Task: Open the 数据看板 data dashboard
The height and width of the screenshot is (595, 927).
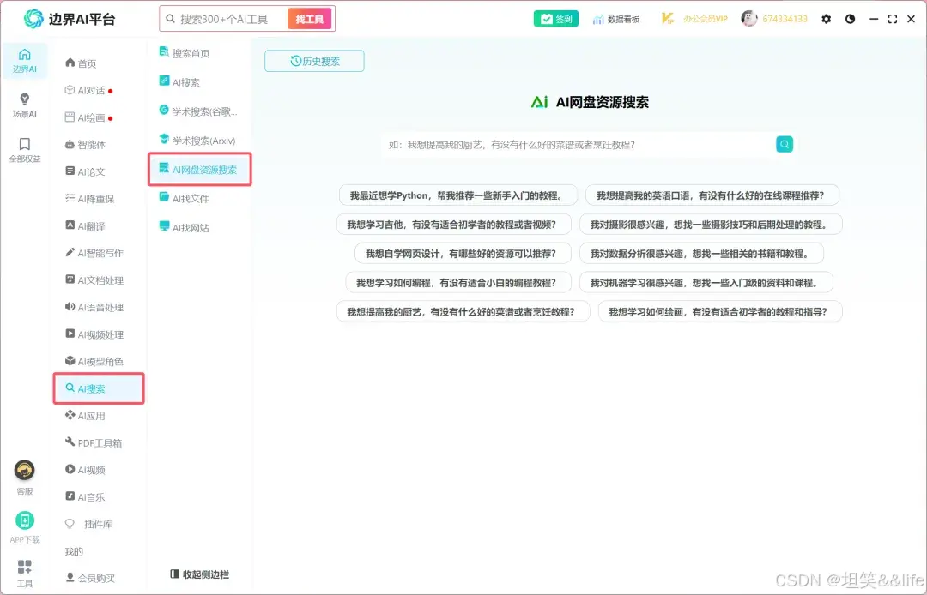Action: [617, 18]
